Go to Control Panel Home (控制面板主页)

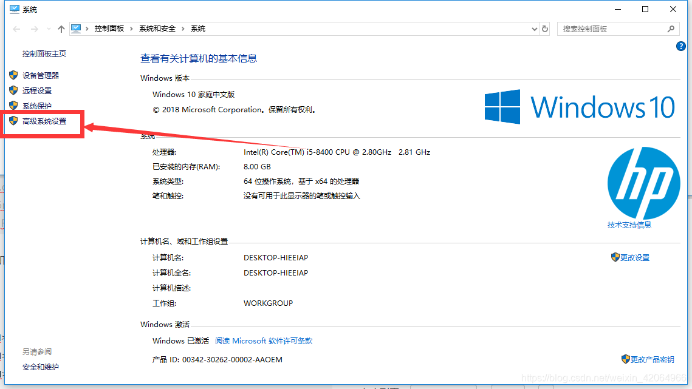(44, 54)
